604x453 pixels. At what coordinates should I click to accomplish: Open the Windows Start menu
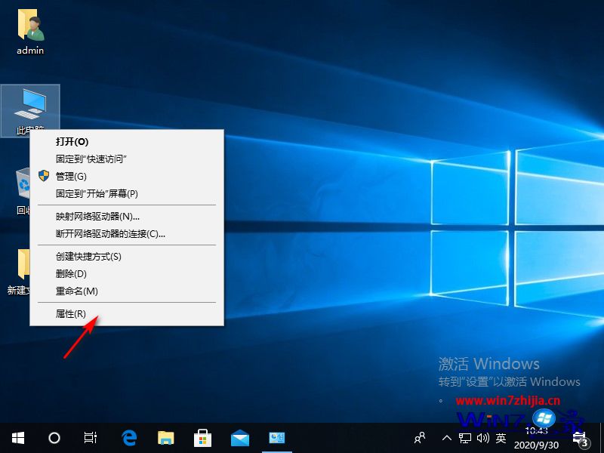click(17, 438)
